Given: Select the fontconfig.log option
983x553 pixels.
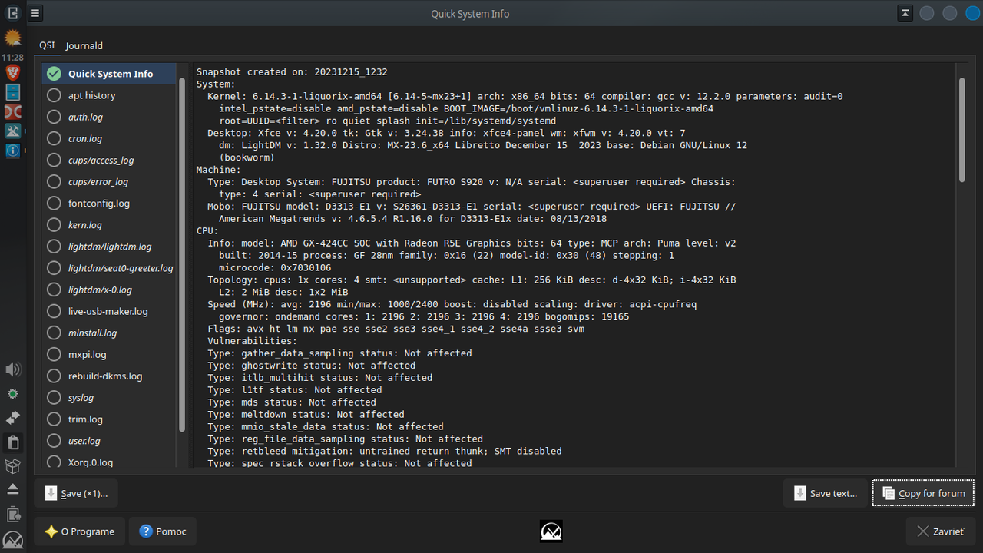Looking at the screenshot, I should tap(109, 204).
